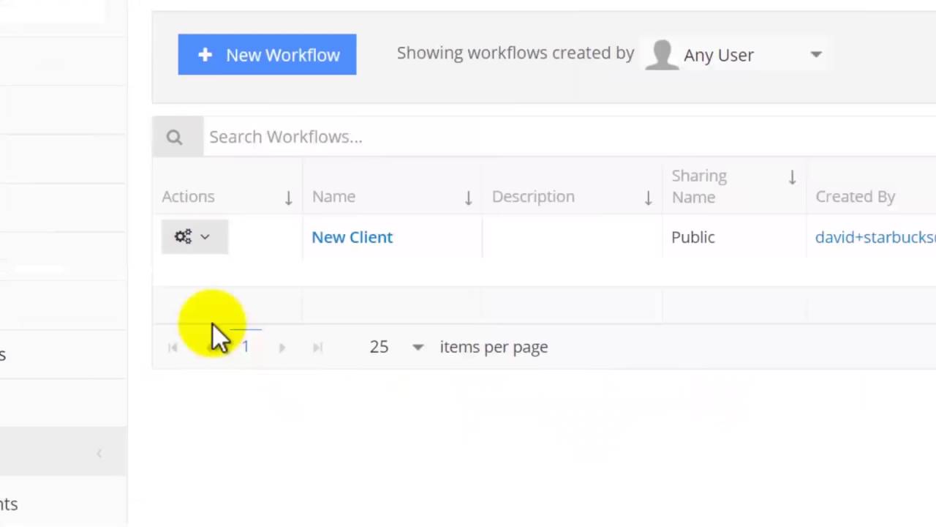The height and width of the screenshot is (527, 936).
Task: Click the david+starbucks creator link
Action: click(x=875, y=237)
